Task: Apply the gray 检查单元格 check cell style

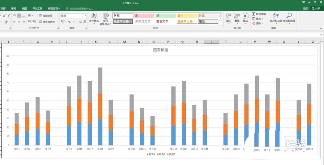Action: pos(123,21)
